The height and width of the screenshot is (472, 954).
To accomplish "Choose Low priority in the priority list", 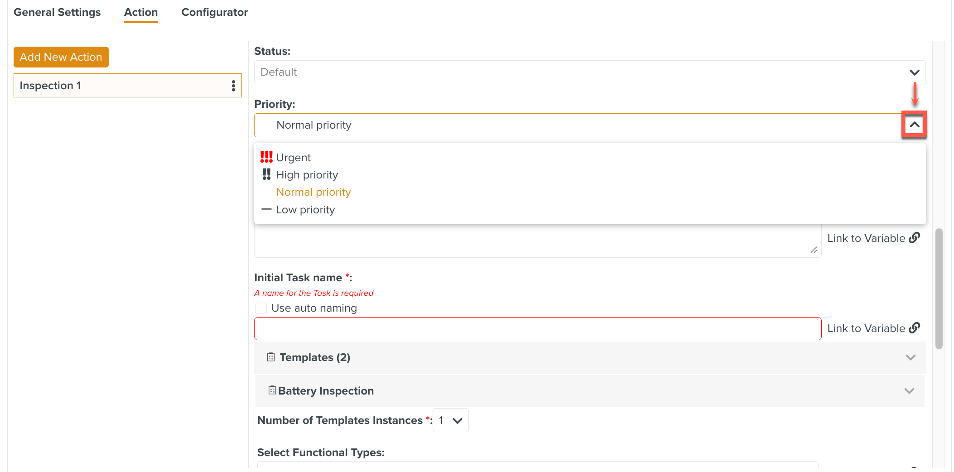I will coord(305,209).
